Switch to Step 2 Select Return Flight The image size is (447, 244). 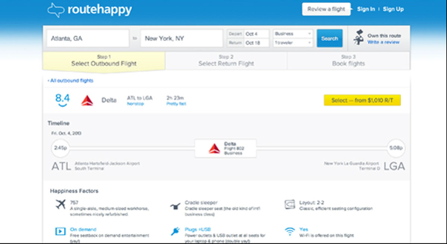click(x=226, y=61)
